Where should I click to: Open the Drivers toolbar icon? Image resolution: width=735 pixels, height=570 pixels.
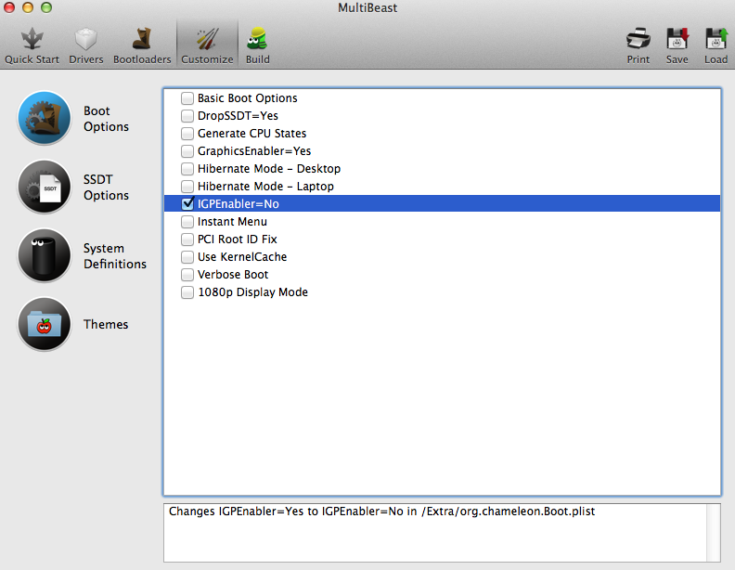pos(85,38)
